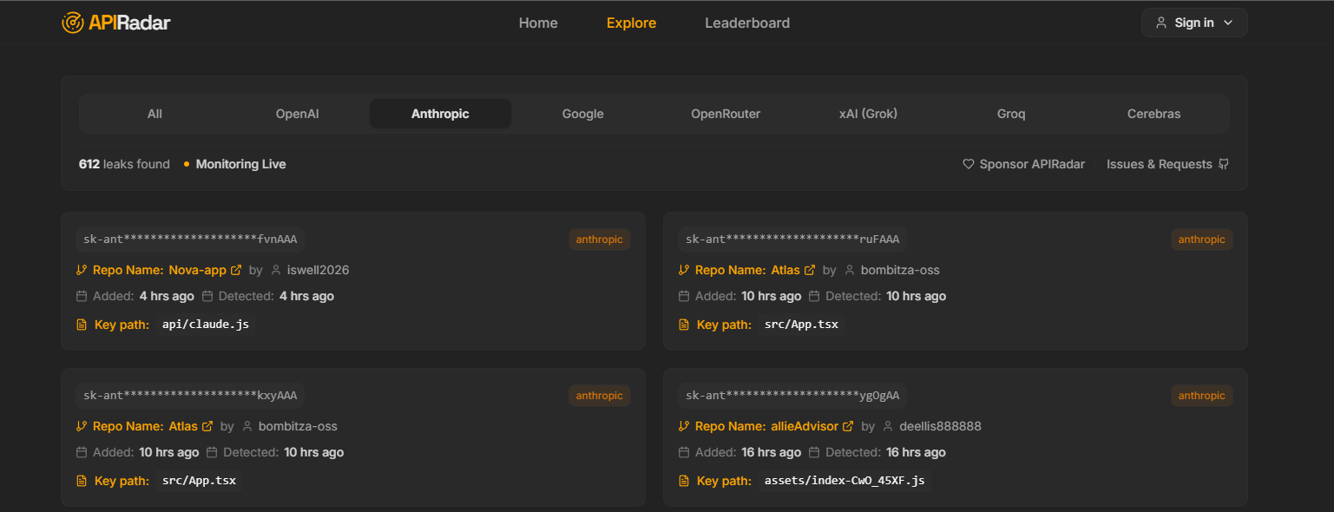The width and height of the screenshot is (1334, 512).
Task: Open the Nova-app repo link
Action: tap(198, 270)
